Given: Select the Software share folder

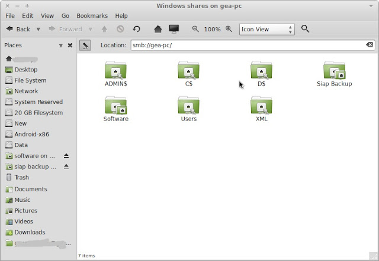Looking at the screenshot, I should point(116,109).
